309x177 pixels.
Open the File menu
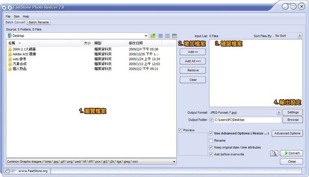[x=8, y=16]
